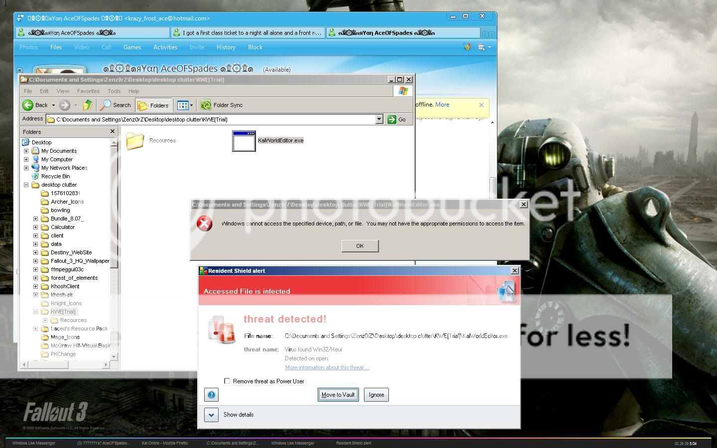Expand the Show details chevron
717x448 pixels.
[x=211, y=415]
